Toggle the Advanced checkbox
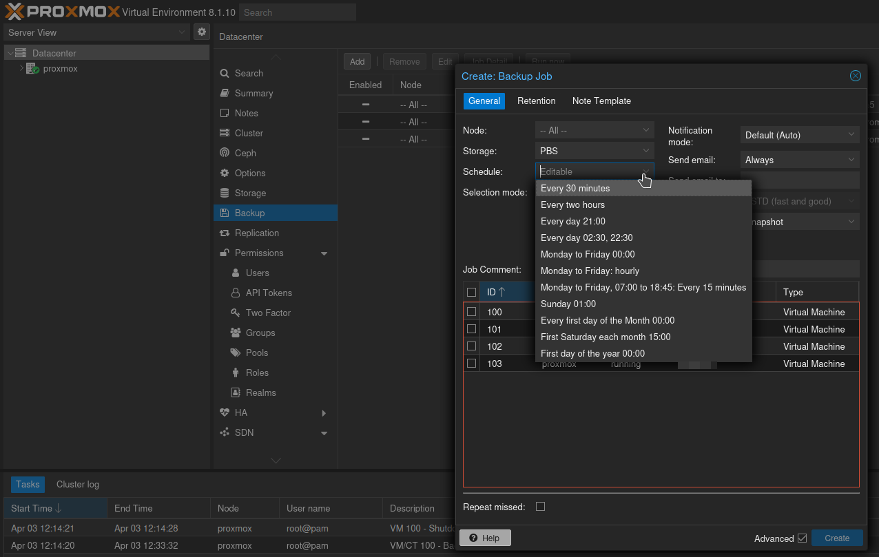Viewport: 879px width, 557px height. pyautogui.click(x=802, y=538)
